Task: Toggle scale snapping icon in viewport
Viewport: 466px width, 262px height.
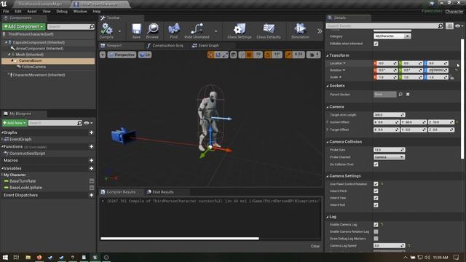Action: [x=288, y=55]
